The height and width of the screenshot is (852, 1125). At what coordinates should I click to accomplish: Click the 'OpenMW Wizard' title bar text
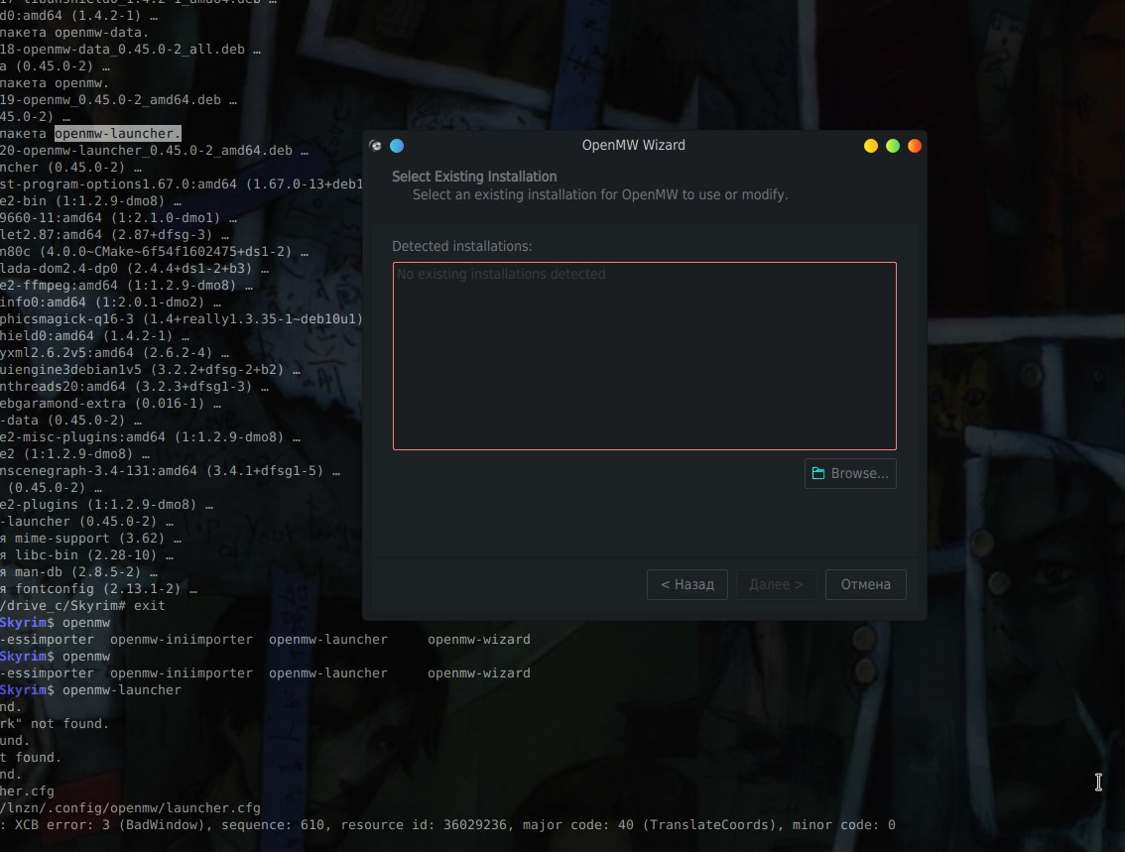click(634, 145)
